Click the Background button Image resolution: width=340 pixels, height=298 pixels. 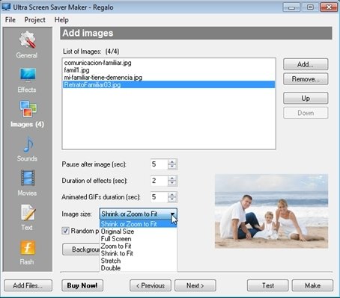[x=81, y=249]
